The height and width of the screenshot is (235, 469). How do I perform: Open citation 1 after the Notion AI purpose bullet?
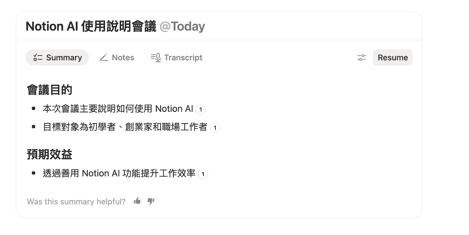click(x=200, y=110)
